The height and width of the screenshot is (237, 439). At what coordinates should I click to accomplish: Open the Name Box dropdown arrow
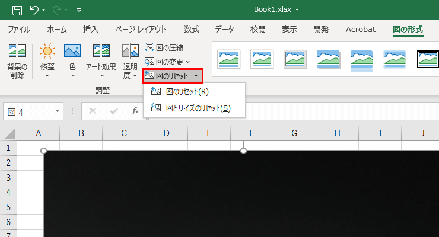point(57,111)
